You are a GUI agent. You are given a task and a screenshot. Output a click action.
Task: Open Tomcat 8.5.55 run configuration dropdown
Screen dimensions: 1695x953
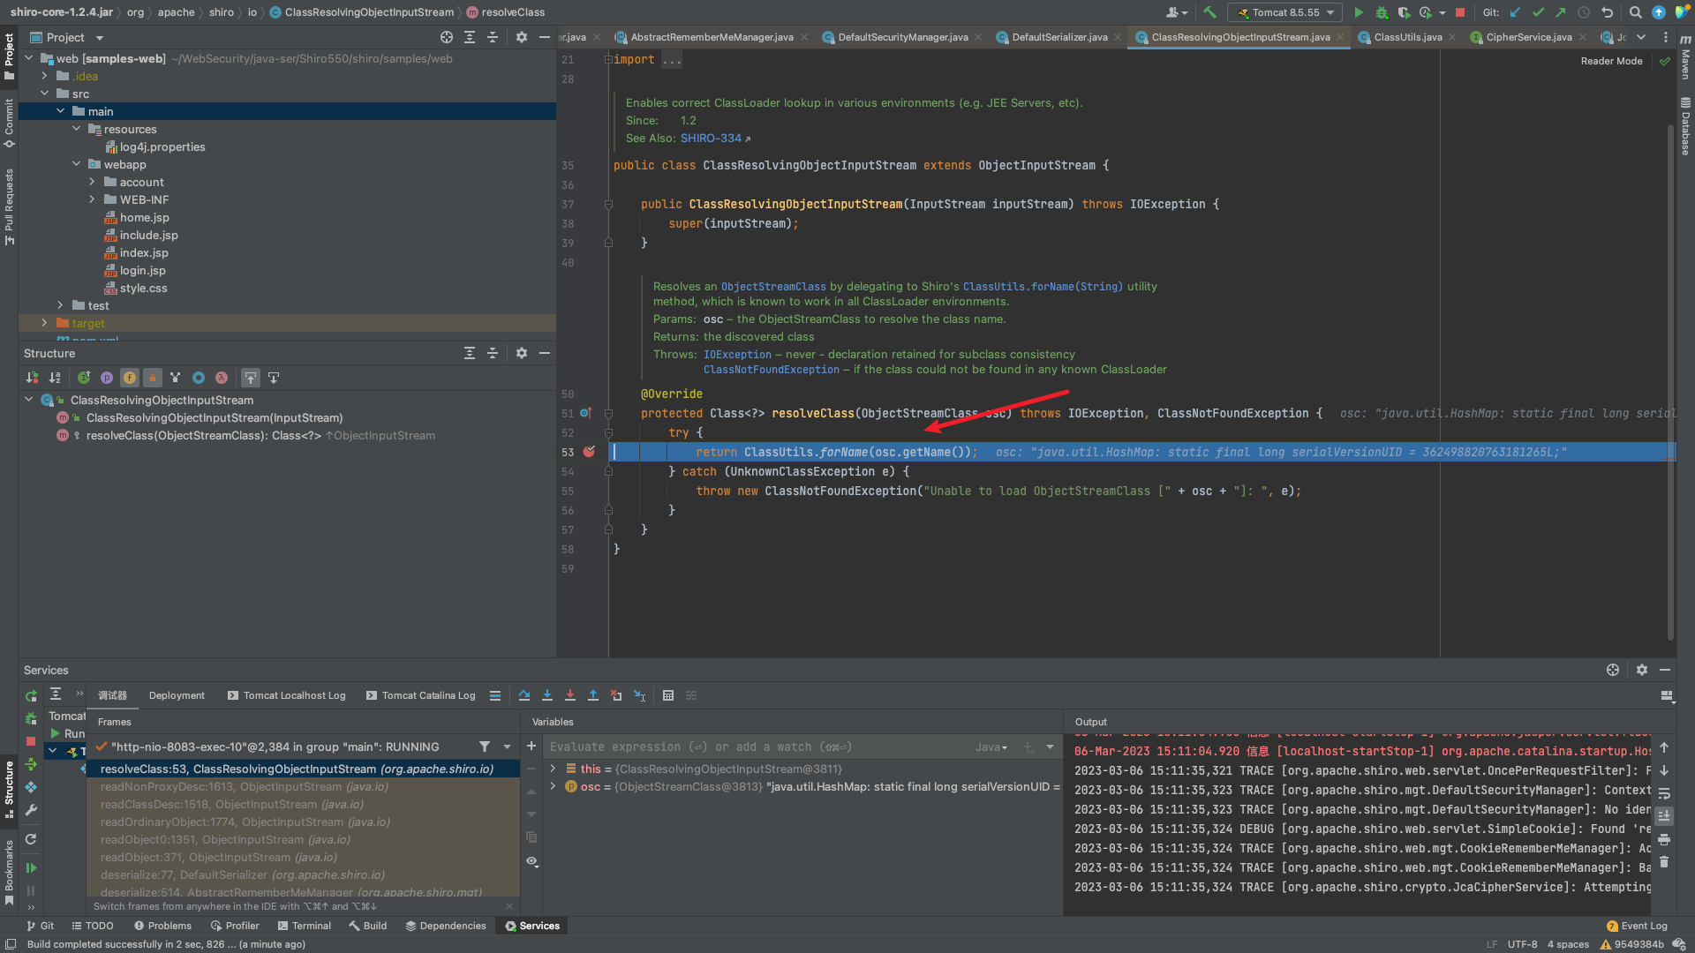click(x=1285, y=12)
